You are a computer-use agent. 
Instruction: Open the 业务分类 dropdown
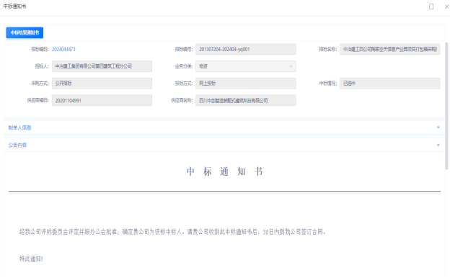tap(246, 66)
